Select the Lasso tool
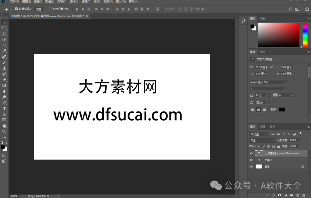This screenshot has height=198, width=311. [4, 34]
